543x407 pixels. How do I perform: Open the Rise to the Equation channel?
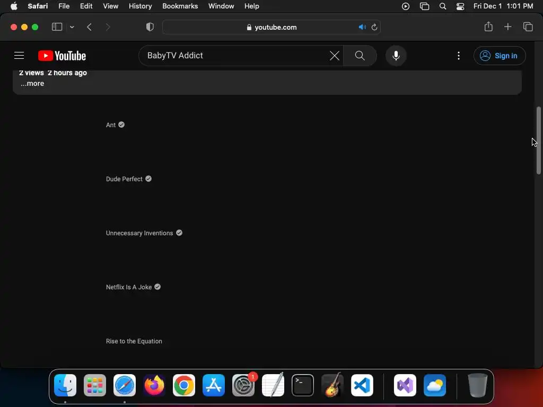pos(134,341)
